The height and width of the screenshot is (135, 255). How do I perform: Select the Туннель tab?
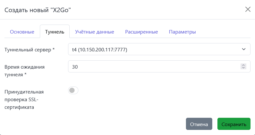(55, 32)
